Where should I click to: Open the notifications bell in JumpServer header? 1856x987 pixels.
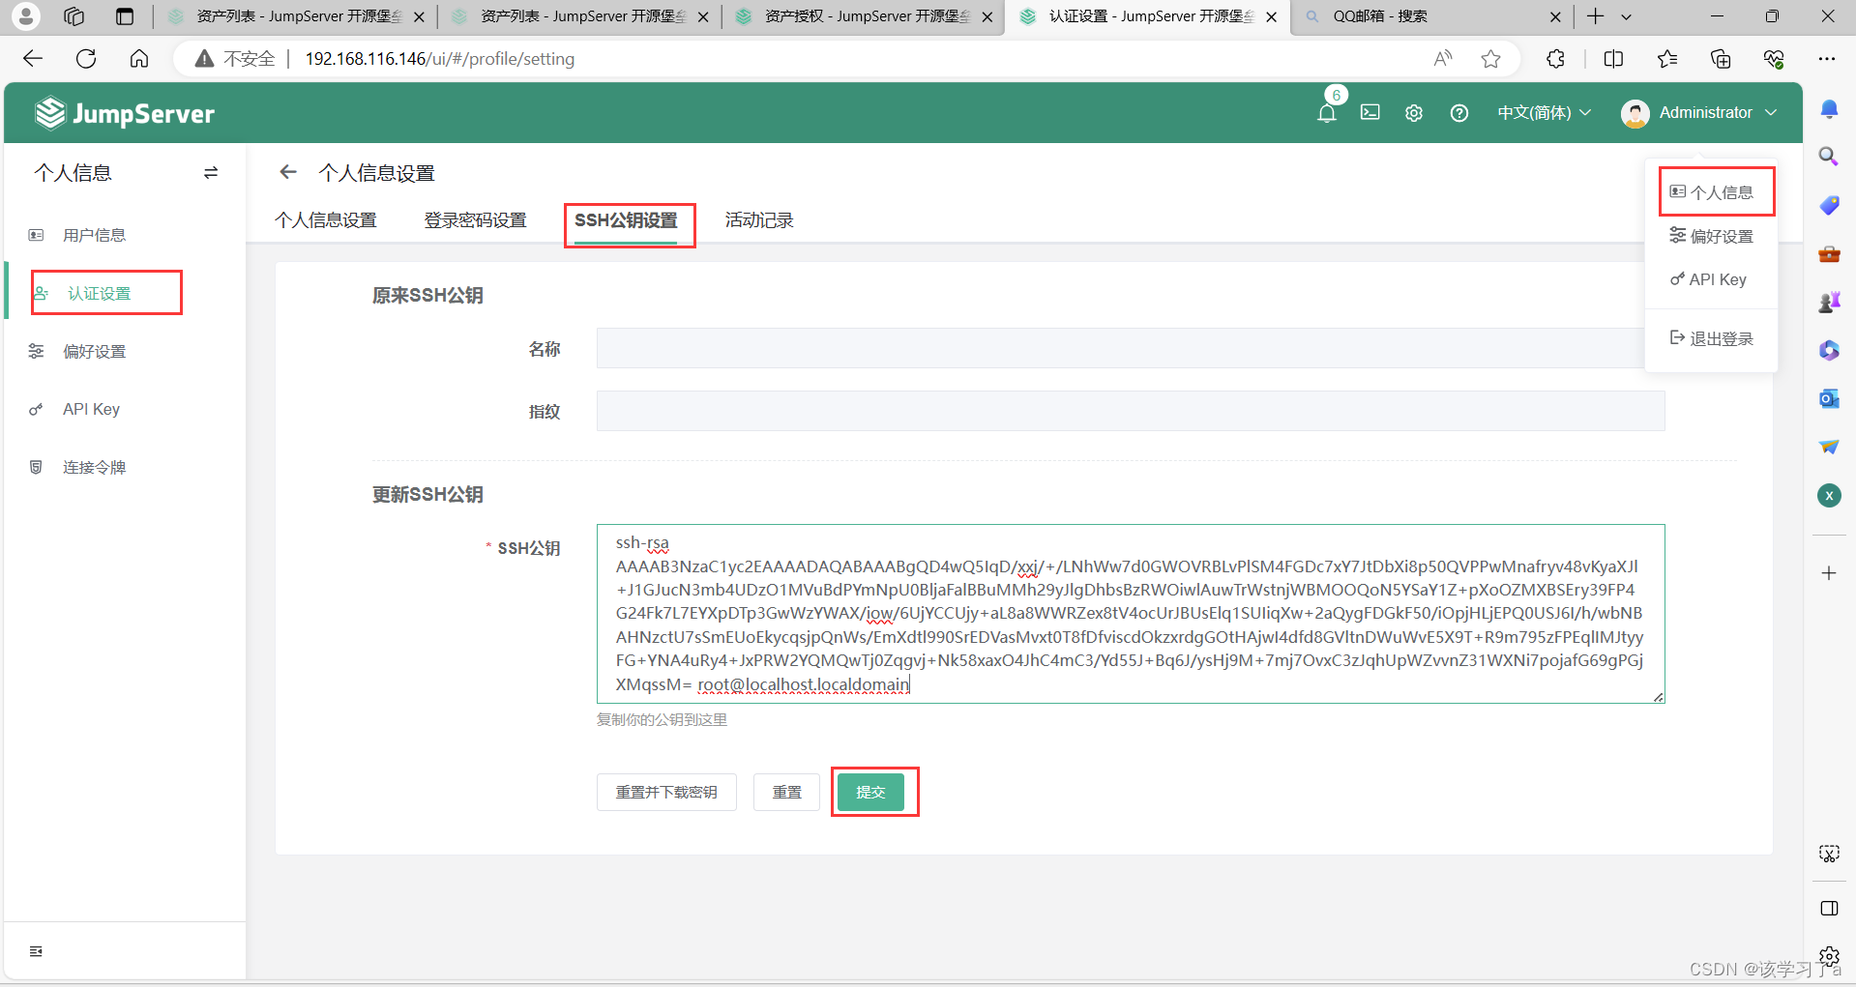pos(1327,113)
